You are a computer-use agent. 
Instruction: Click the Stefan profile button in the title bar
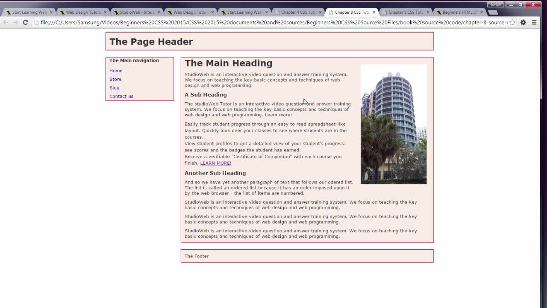click(x=495, y=5)
